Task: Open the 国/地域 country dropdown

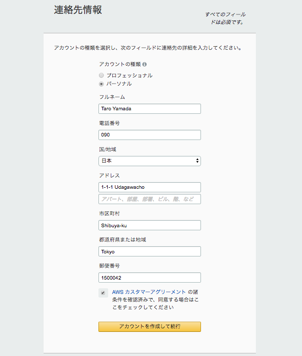Action: tap(150, 161)
